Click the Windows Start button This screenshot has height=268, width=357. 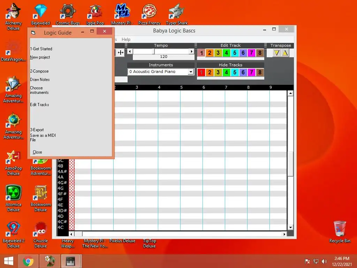pos(9,261)
